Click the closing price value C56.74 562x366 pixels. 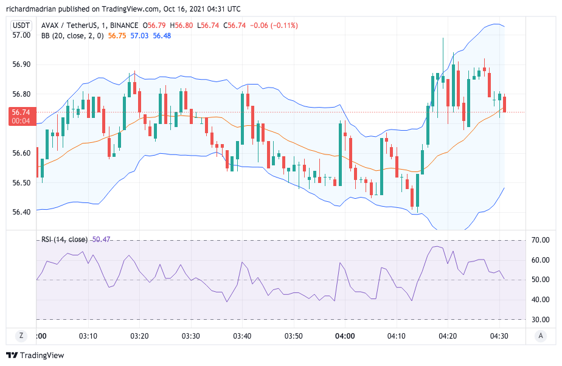click(234, 26)
